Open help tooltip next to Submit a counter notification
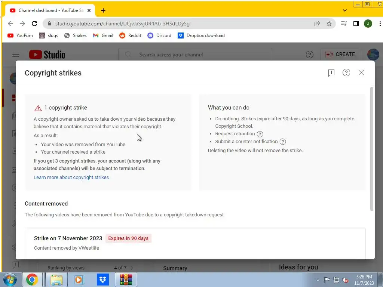This screenshot has width=383, height=287. (x=283, y=142)
